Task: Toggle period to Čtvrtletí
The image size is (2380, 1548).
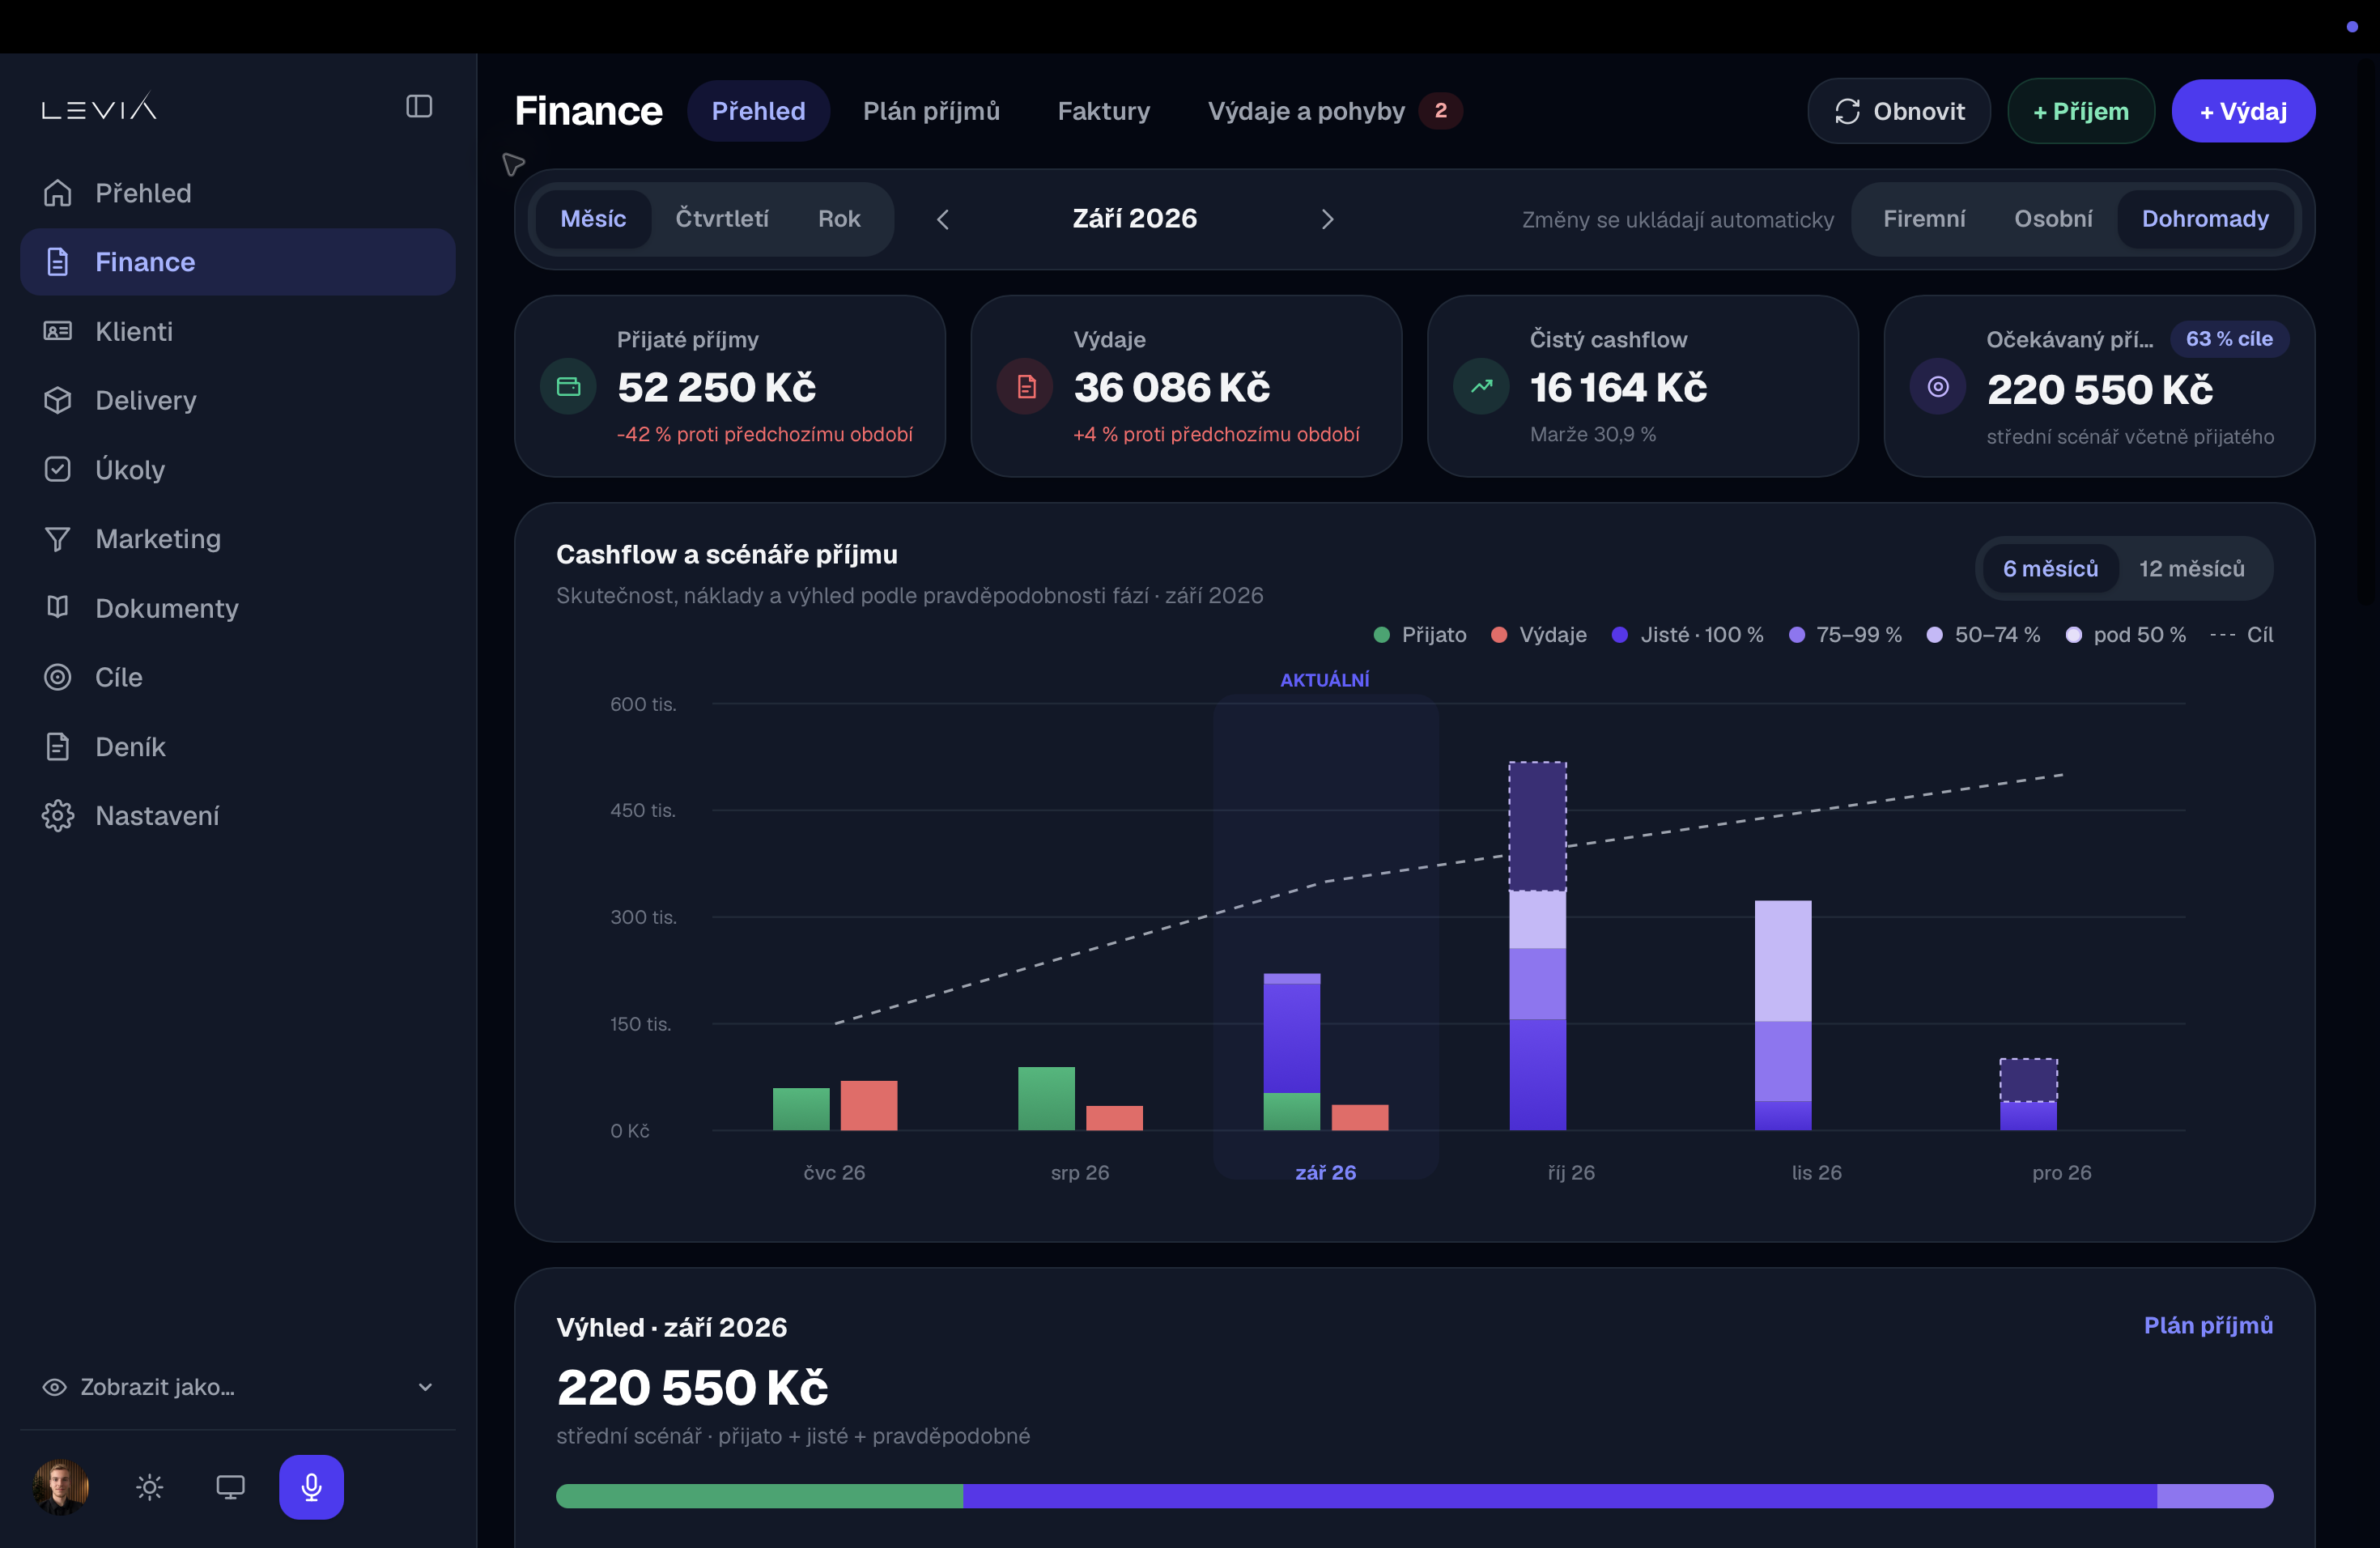Action: click(722, 219)
